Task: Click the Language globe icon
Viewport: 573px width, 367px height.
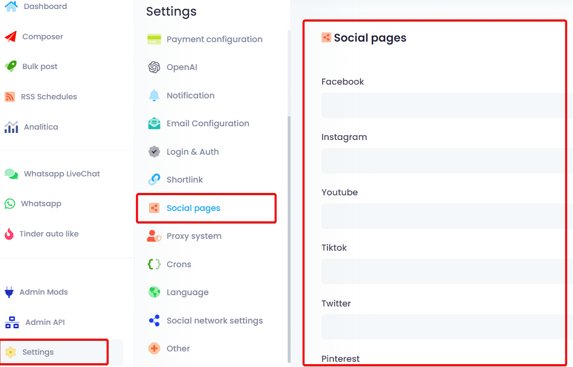Action: pos(154,292)
